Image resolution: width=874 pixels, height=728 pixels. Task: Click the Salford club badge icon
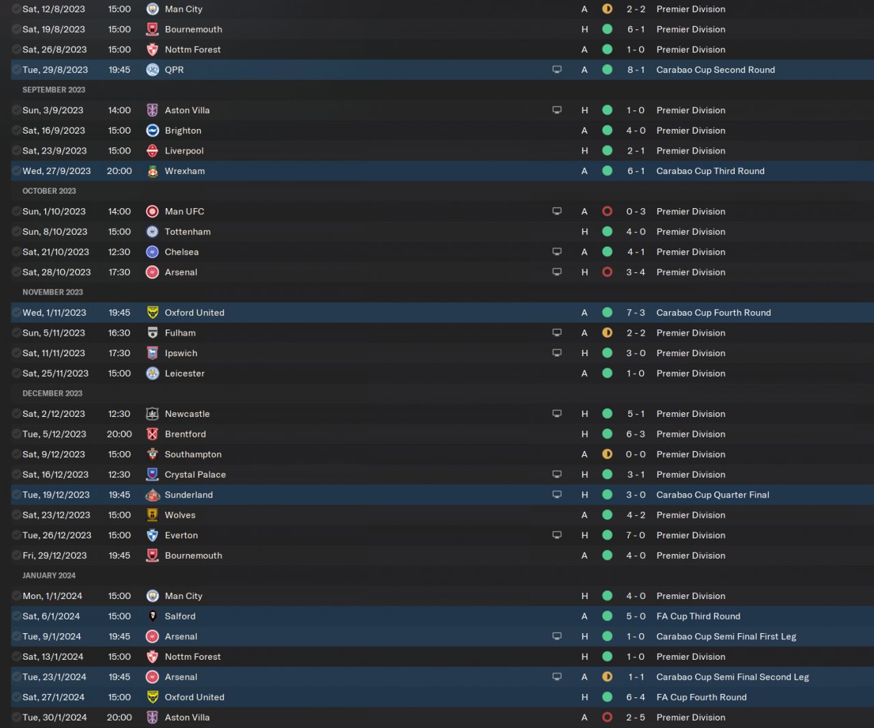click(x=152, y=616)
